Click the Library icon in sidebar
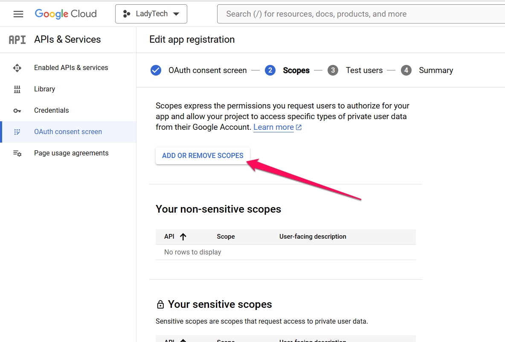The image size is (505, 342). pyautogui.click(x=17, y=89)
